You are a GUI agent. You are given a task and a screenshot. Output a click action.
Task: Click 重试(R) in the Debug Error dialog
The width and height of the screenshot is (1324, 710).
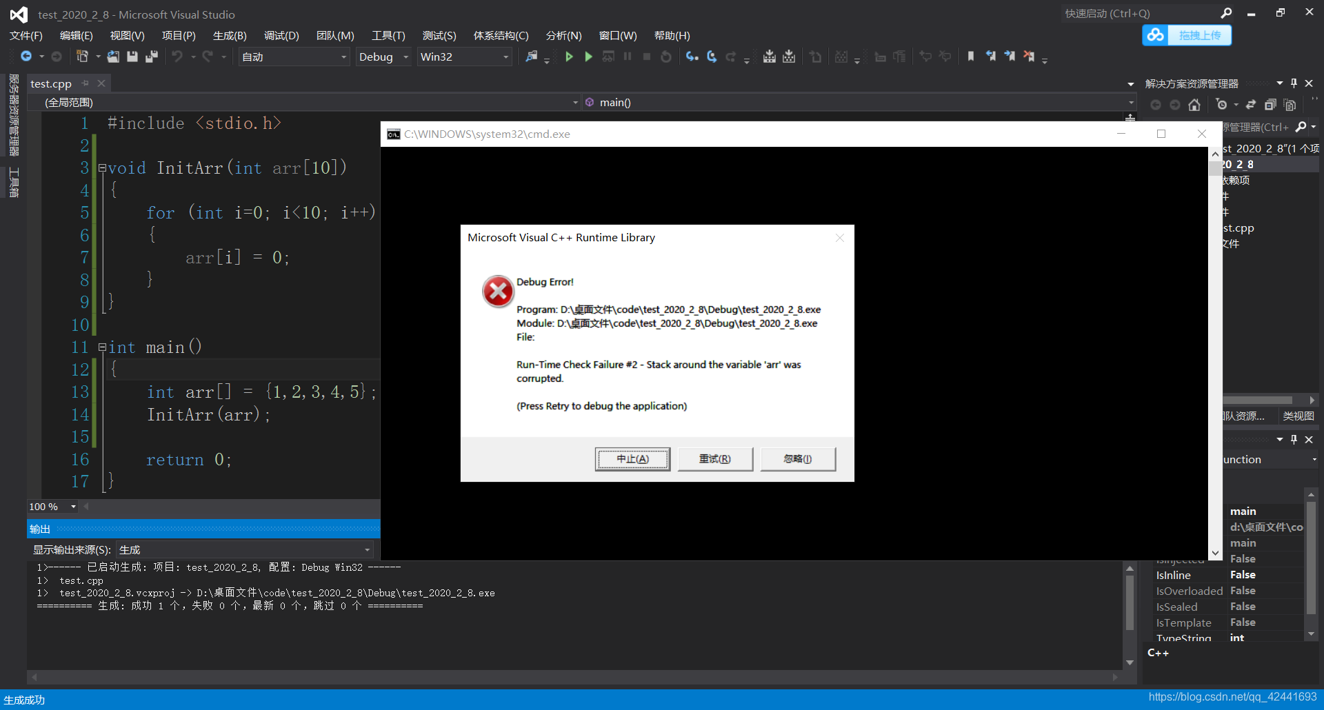click(715, 459)
